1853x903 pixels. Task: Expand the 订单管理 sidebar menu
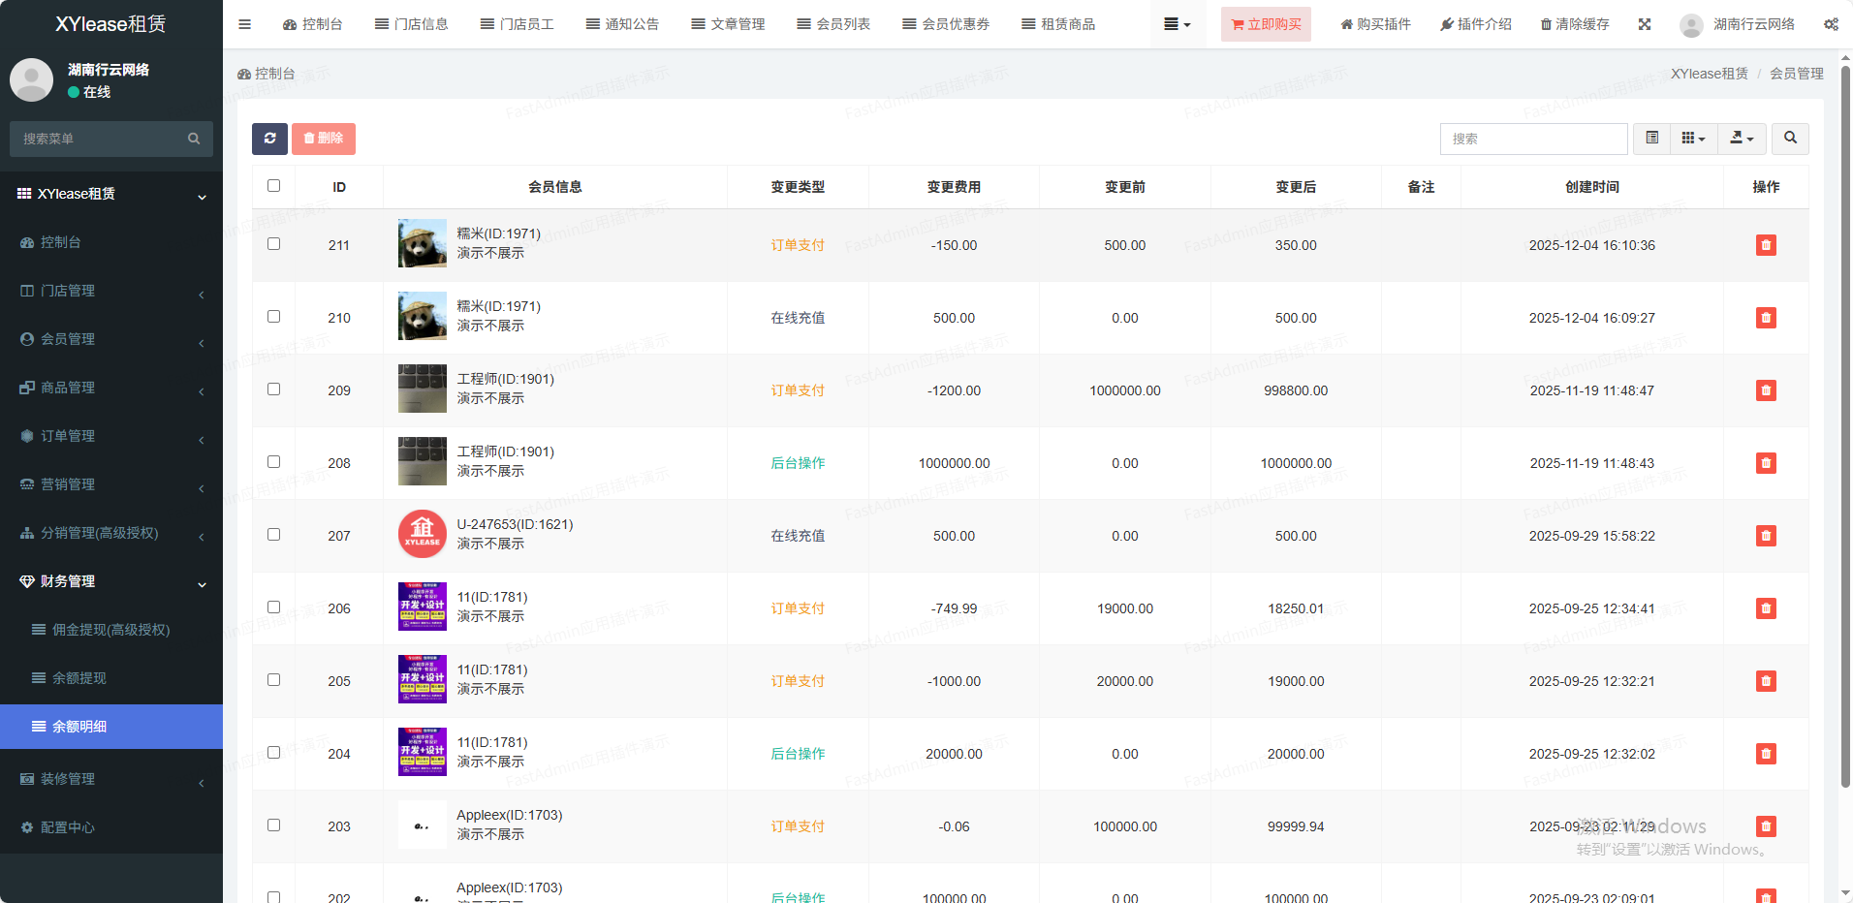(111, 436)
